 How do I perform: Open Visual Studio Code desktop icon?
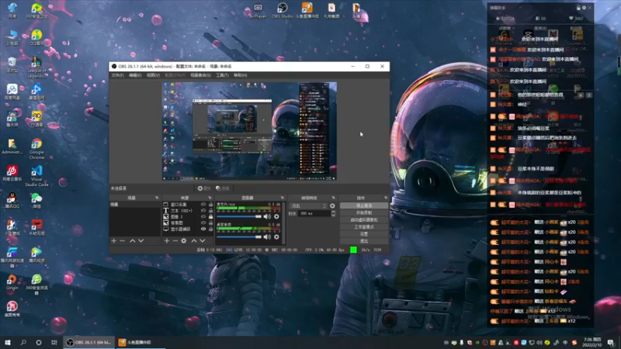[x=36, y=176]
